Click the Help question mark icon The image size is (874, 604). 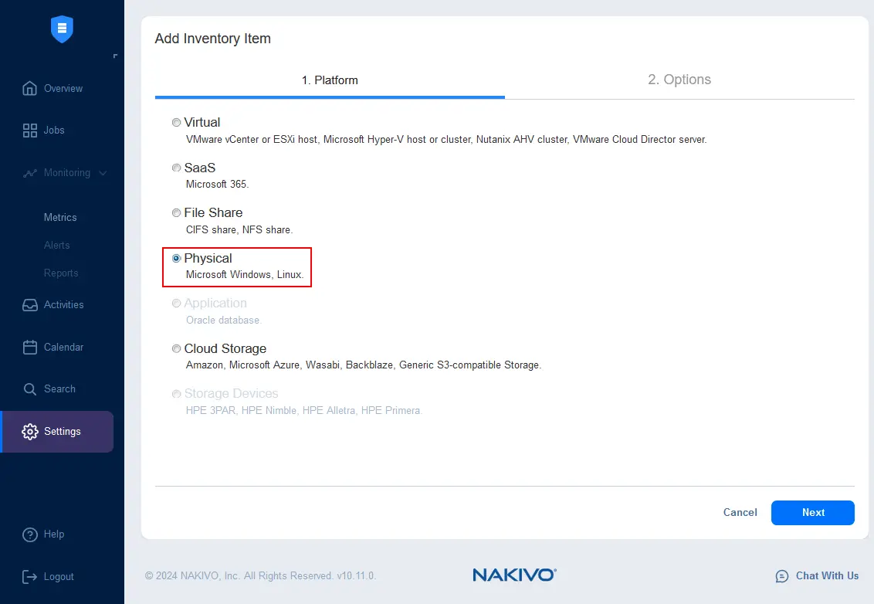pyautogui.click(x=30, y=534)
